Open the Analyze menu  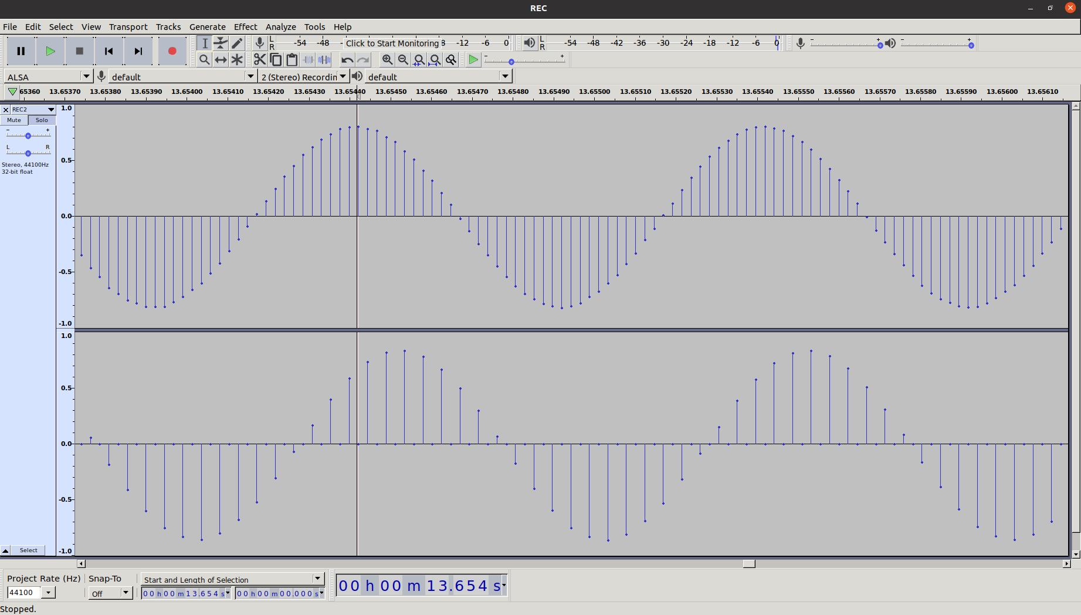(281, 27)
